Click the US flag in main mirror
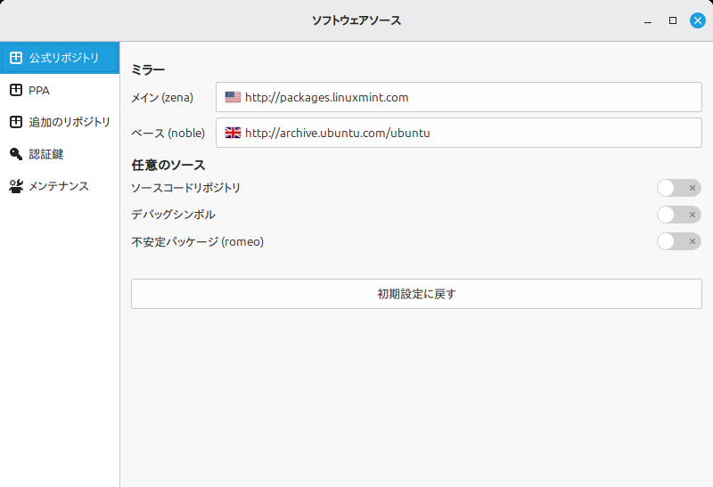 [233, 97]
